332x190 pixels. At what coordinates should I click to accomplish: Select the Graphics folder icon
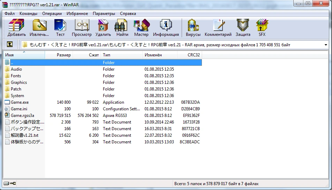7,82
